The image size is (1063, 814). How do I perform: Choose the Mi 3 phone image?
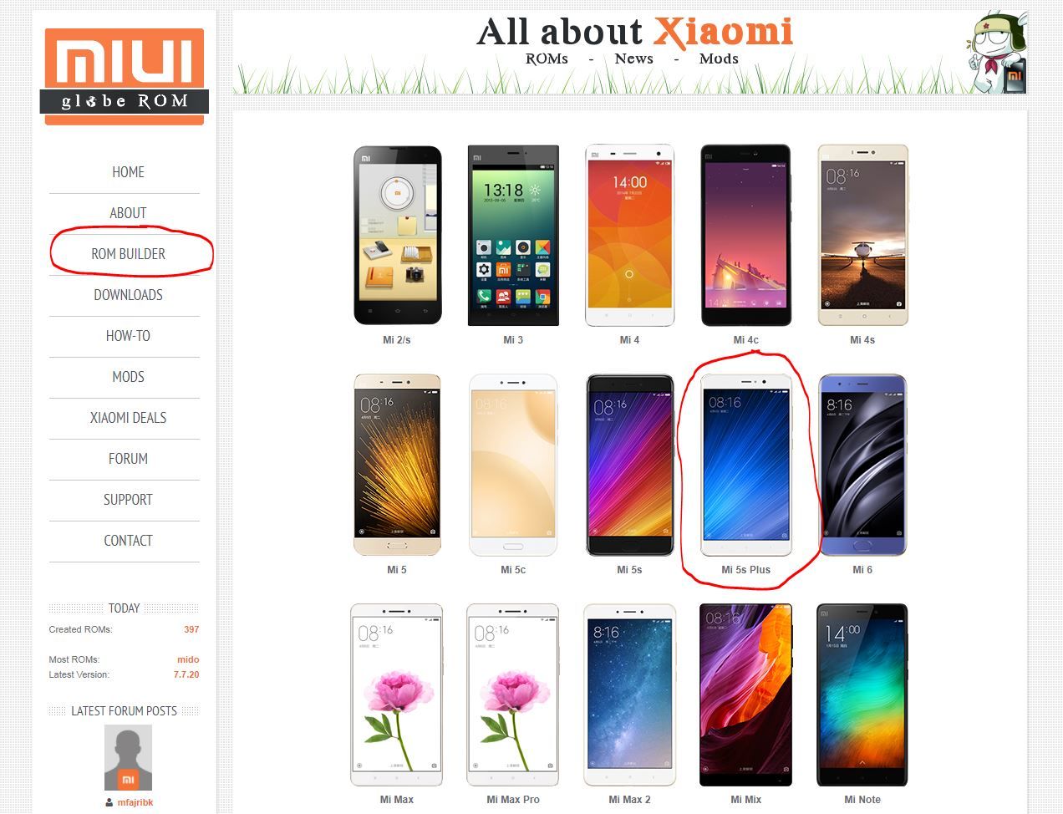pyautogui.click(x=513, y=236)
